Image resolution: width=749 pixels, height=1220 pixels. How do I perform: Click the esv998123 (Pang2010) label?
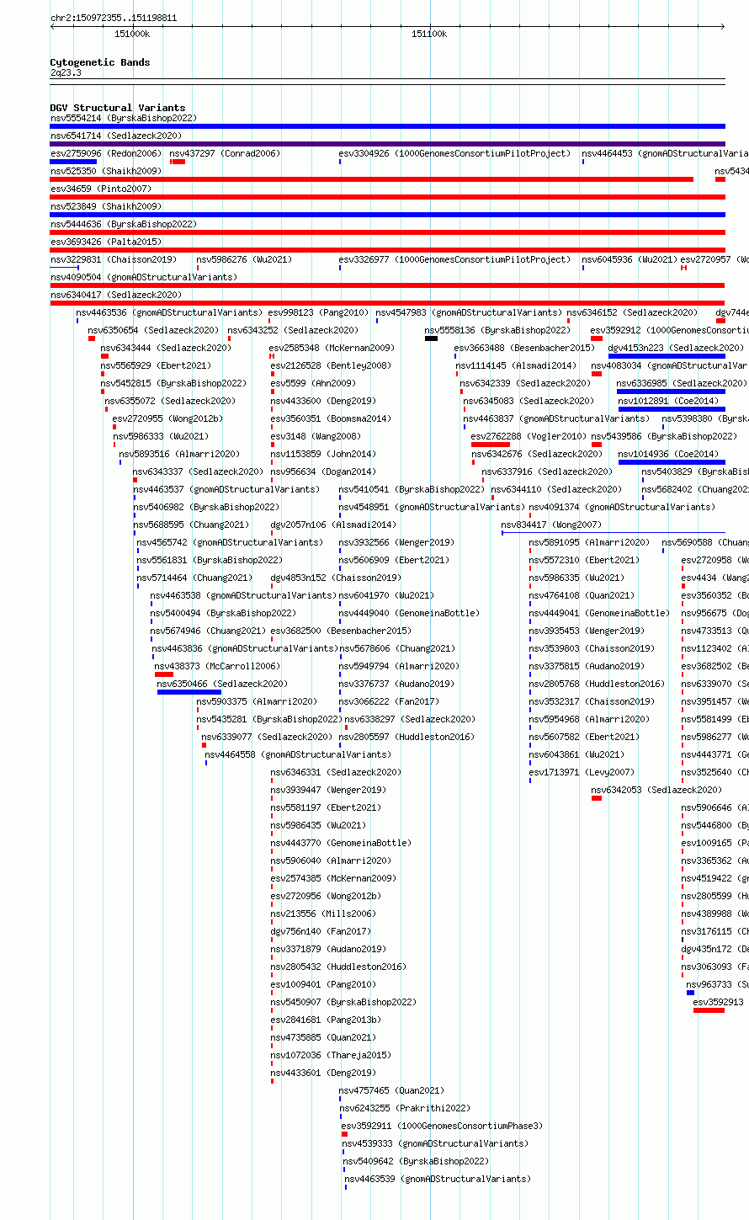319,313
